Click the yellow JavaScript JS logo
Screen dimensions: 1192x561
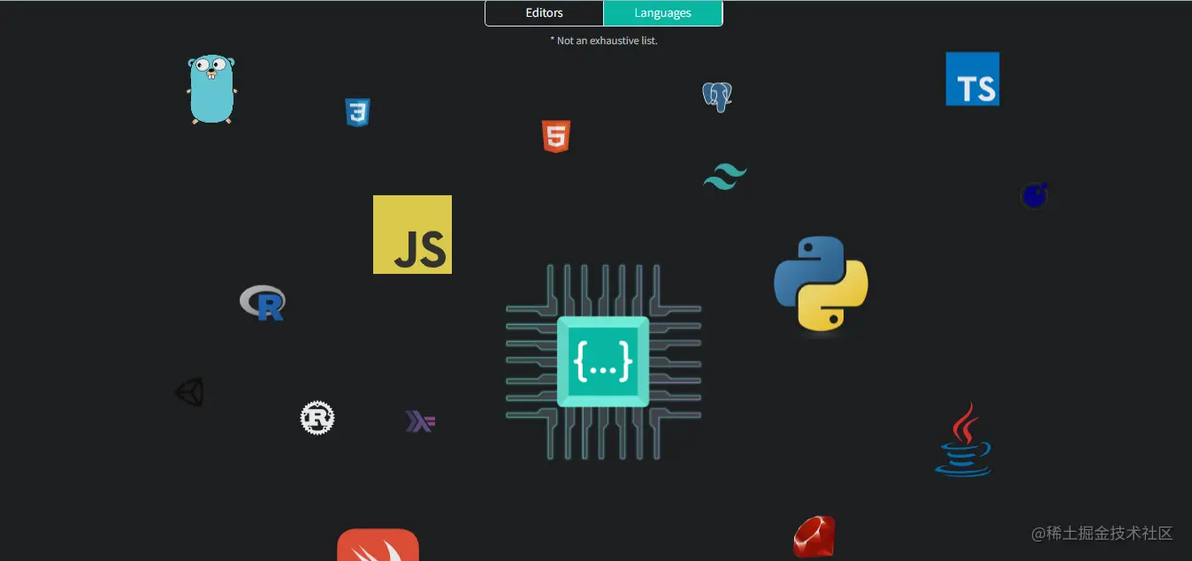pyautogui.click(x=412, y=234)
